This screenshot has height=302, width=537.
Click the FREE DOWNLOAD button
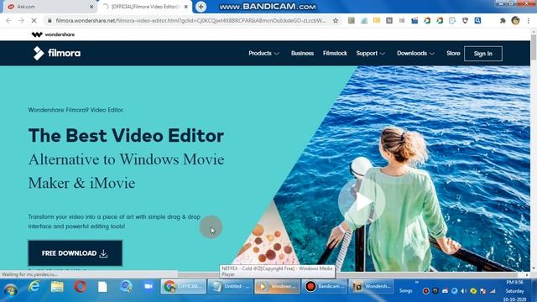(x=75, y=253)
